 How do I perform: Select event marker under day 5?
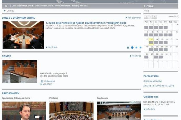tap(146, 35)
